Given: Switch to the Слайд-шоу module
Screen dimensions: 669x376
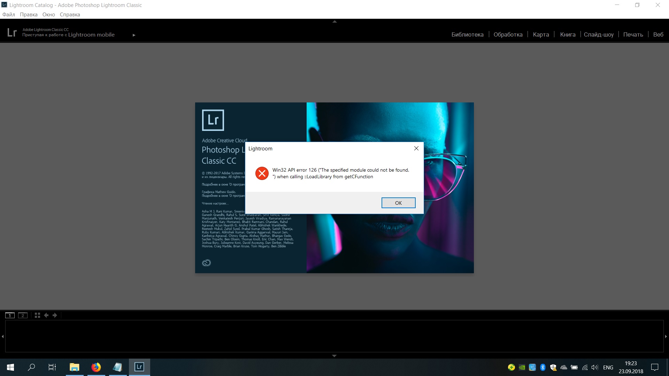Looking at the screenshot, I should click(599, 34).
